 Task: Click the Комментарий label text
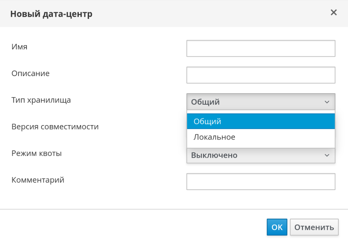[38, 180]
